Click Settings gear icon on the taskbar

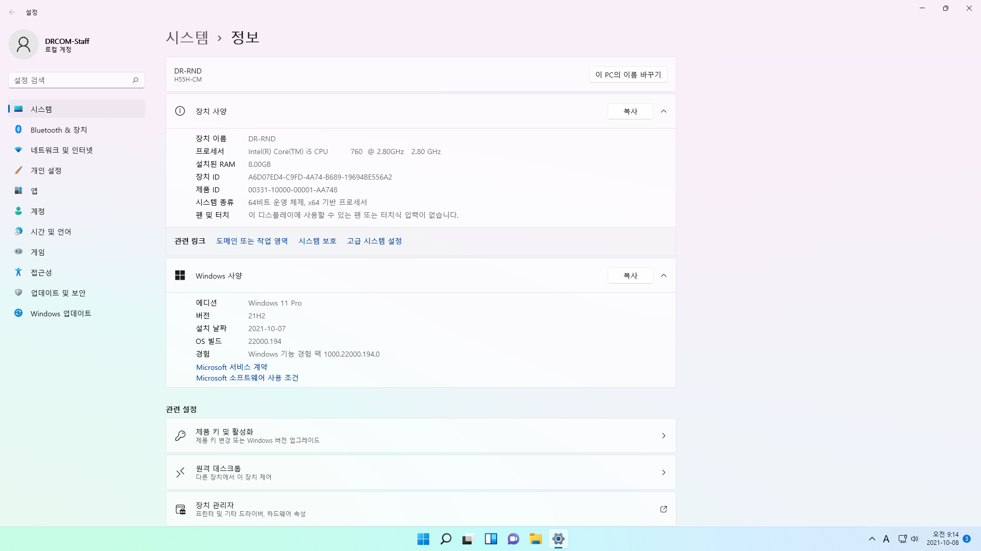pos(558,539)
